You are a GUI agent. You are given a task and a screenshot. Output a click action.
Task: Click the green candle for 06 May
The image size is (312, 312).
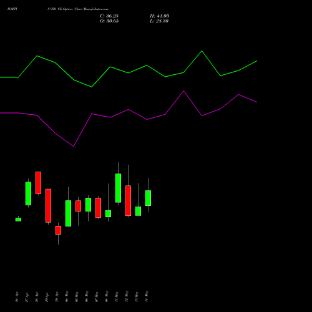point(88,205)
